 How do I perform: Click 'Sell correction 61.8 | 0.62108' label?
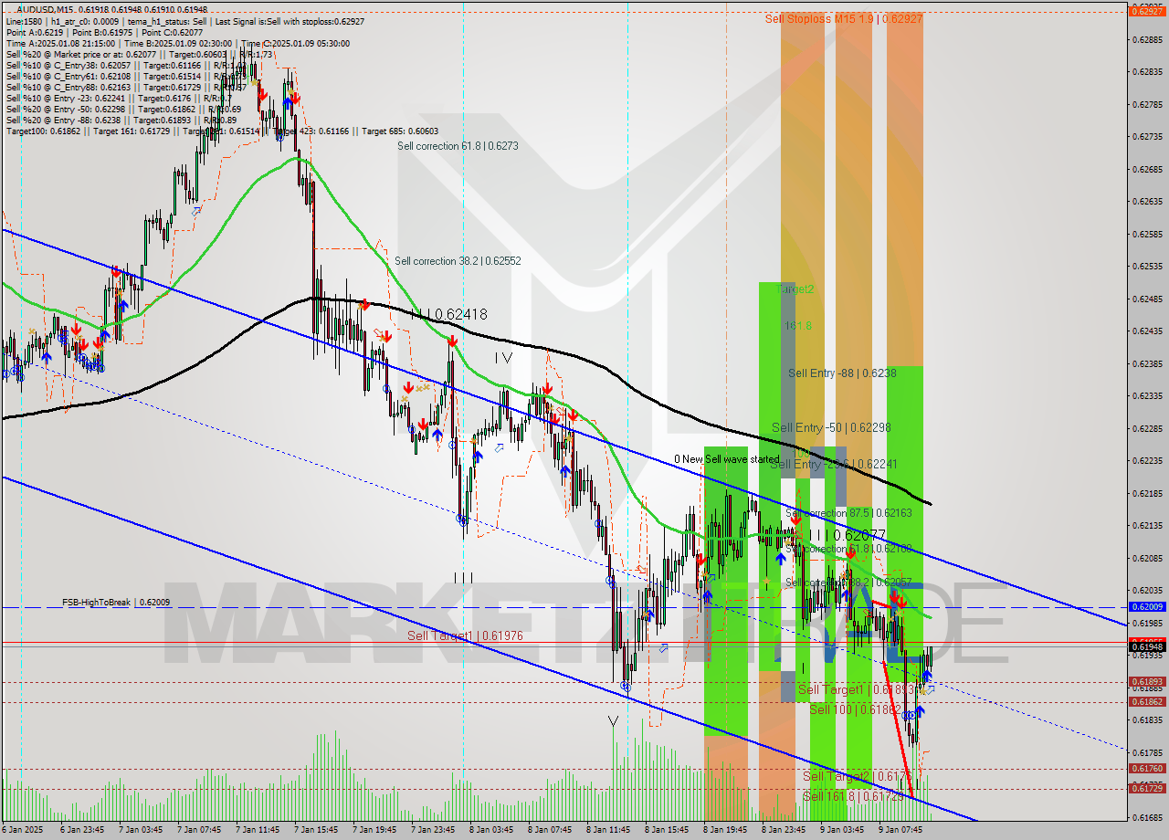coord(848,549)
